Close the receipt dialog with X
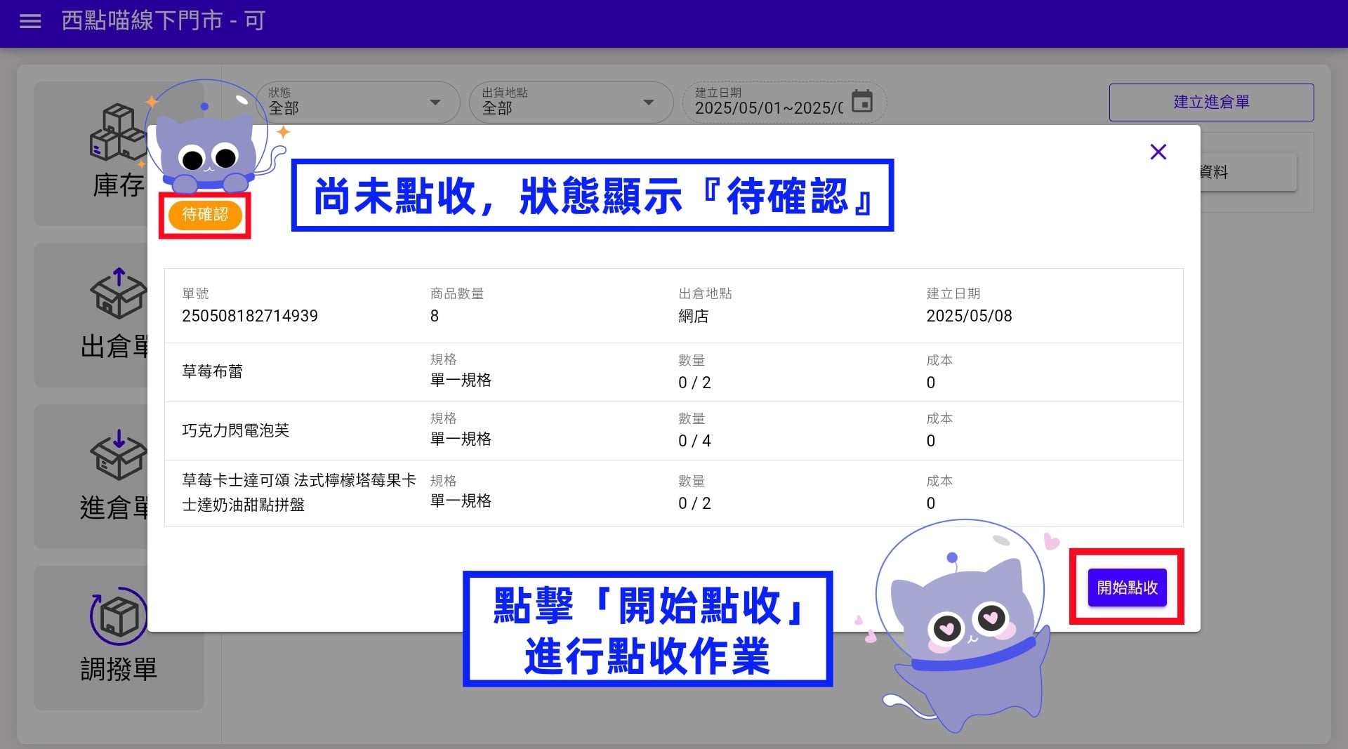 (x=1158, y=152)
